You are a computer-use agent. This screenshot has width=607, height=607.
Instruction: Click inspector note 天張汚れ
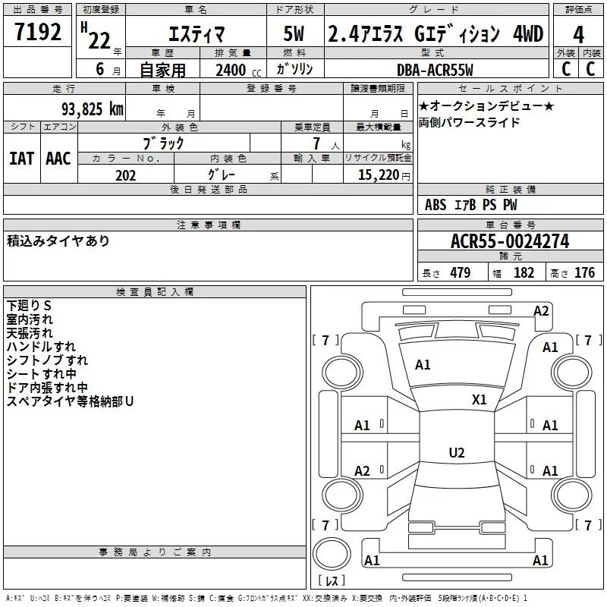coord(30,332)
